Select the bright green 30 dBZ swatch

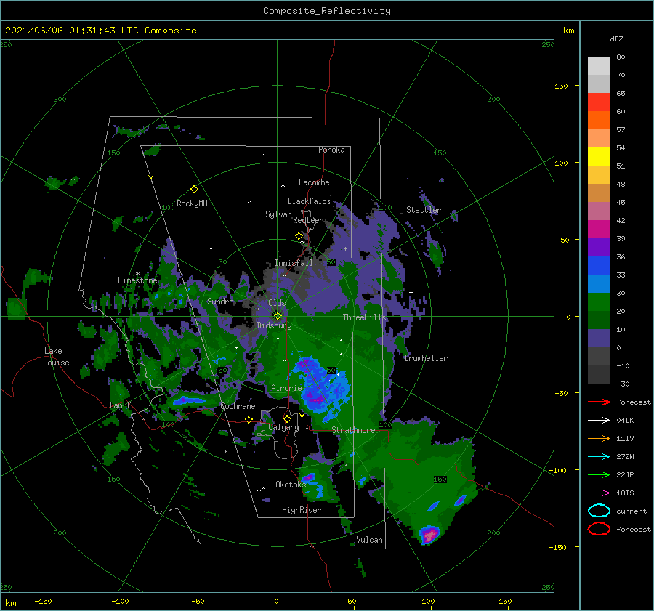599,302
